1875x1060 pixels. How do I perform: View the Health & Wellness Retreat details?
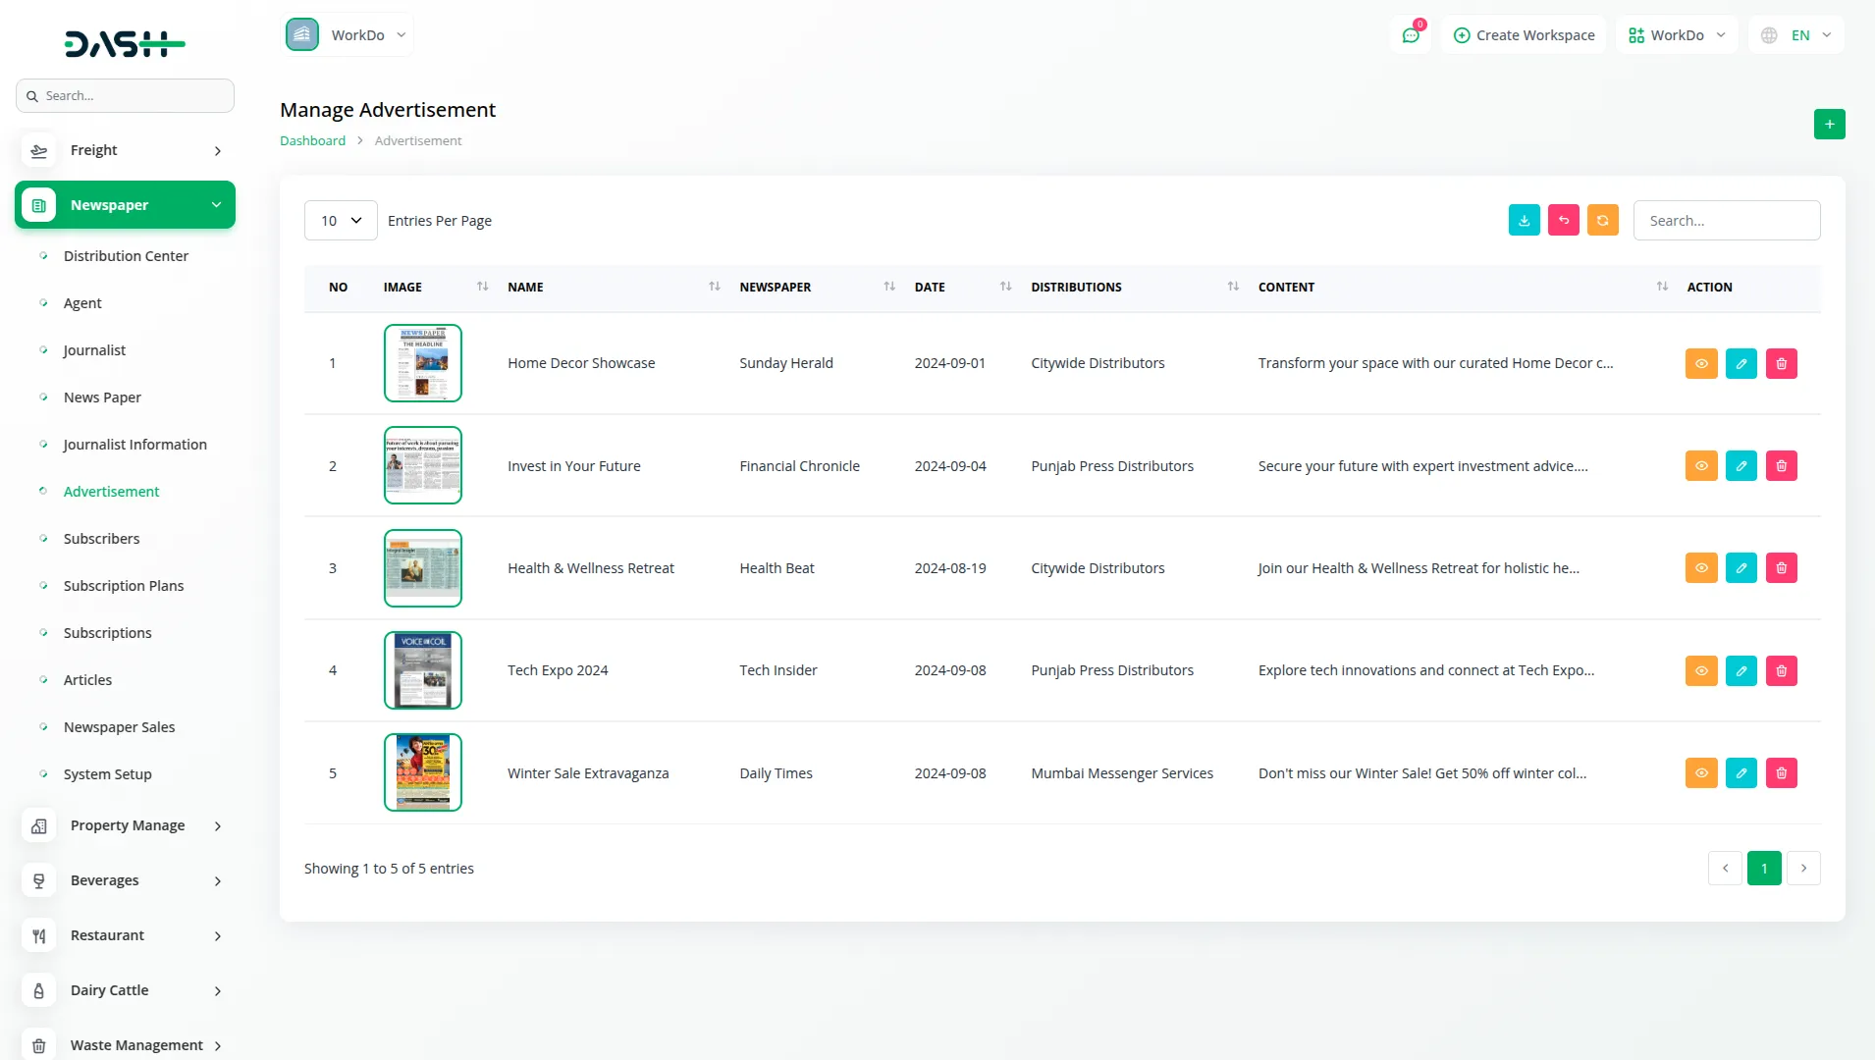tap(1701, 568)
